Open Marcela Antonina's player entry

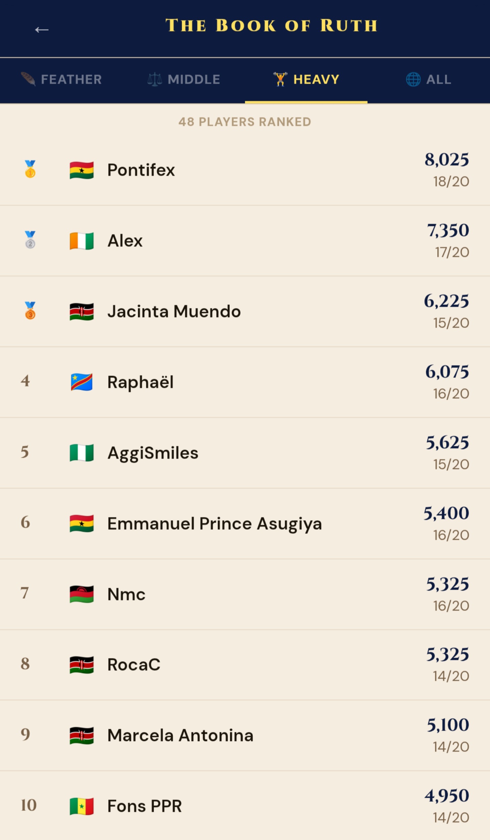[x=180, y=736]
